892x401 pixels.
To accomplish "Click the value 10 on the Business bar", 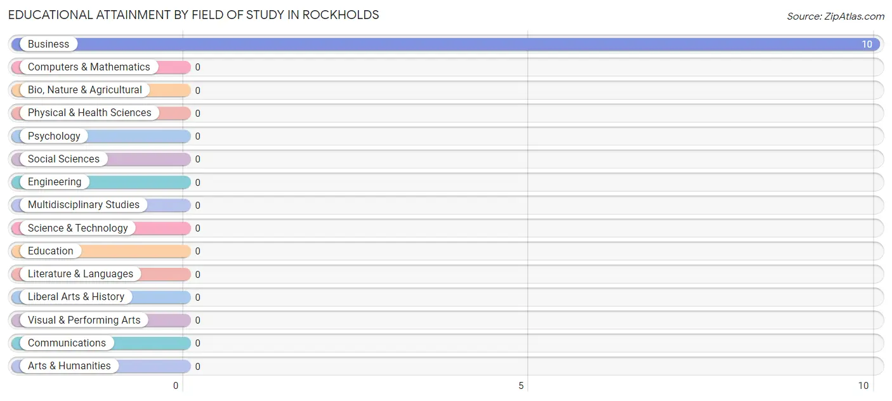I will pyautogui.click(x=867, y=44).
